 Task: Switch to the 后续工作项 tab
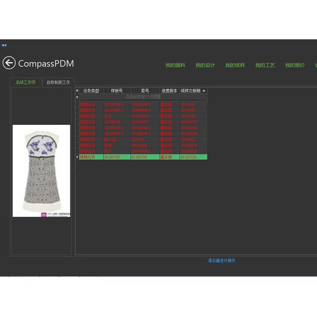25,82
